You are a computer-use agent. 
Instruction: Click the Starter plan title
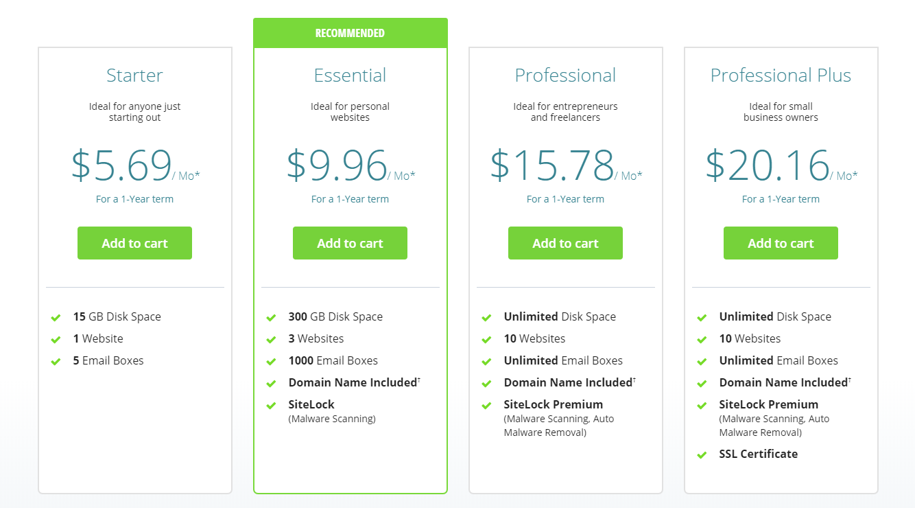pos(134,75)
